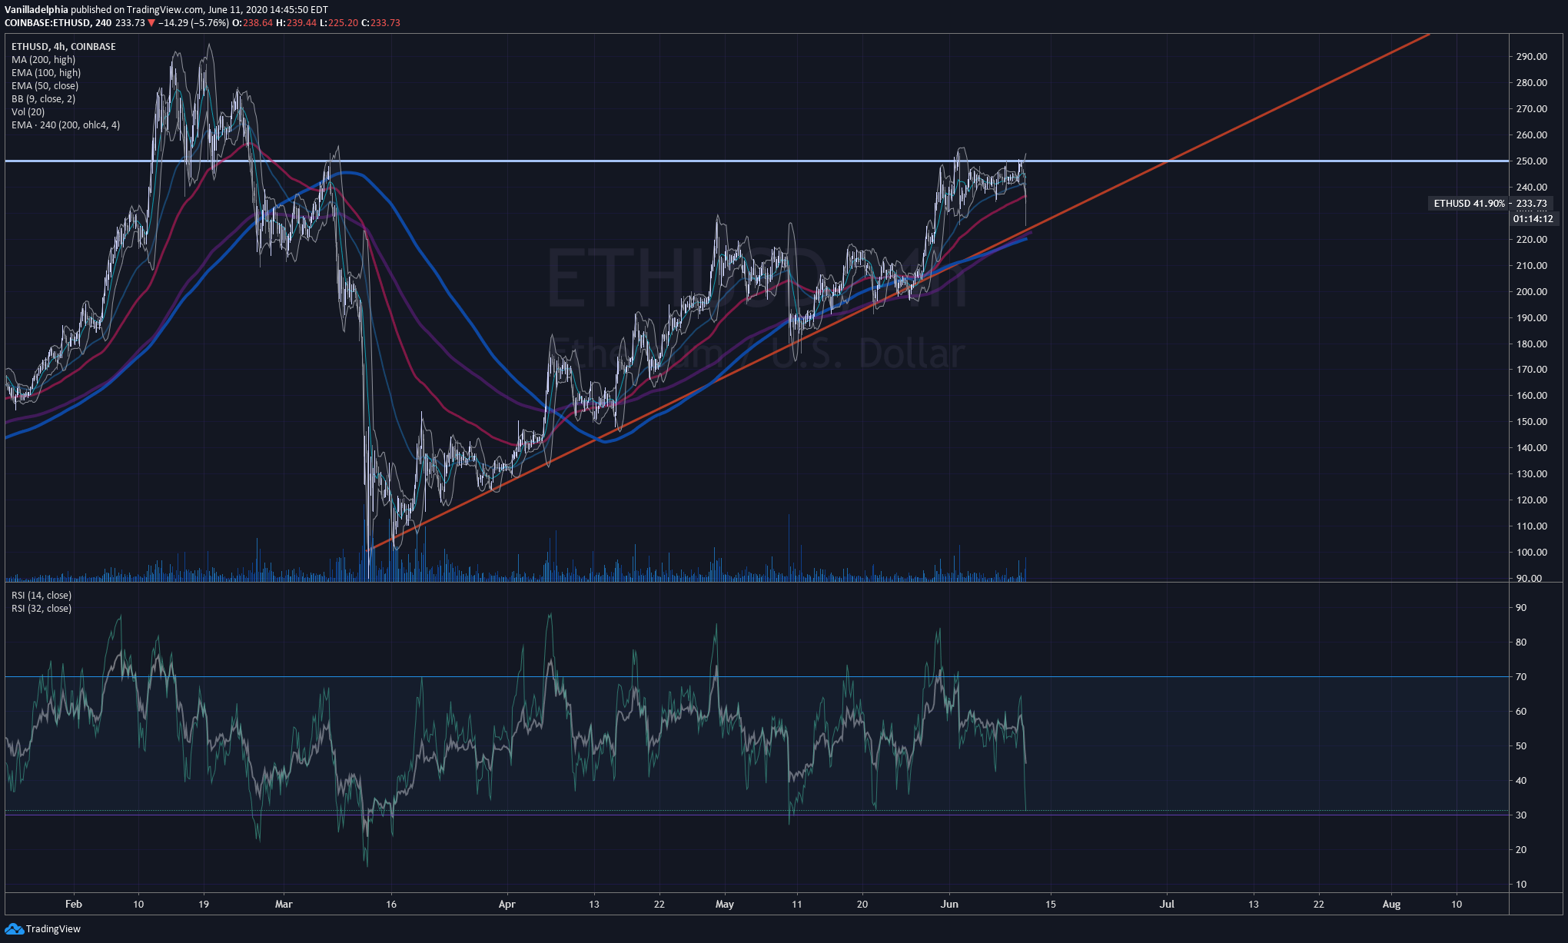
Task: Select the ETHUSD, 4h, COINBASE legend line
Action: click(x=64, y=47)
